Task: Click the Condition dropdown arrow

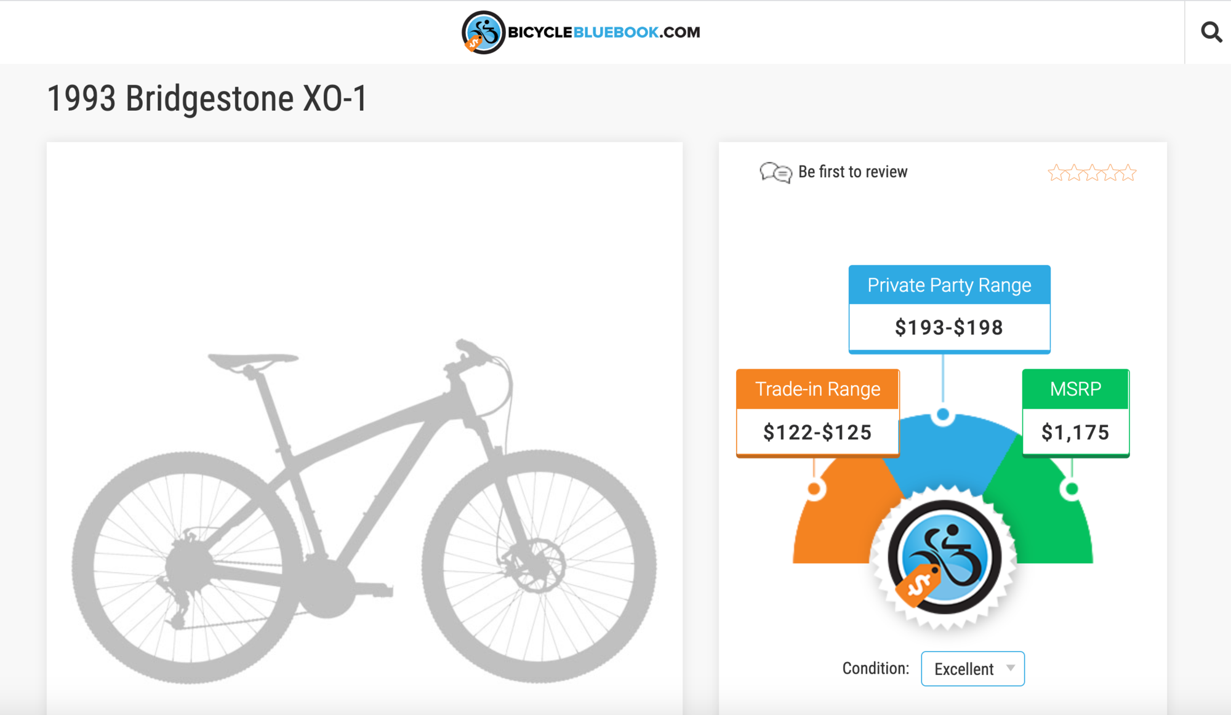Action: [x=1011, y=668]
